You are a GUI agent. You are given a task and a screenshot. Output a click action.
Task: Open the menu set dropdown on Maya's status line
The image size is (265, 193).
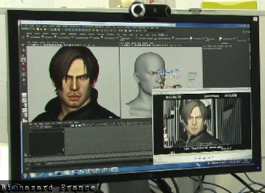[28, 29]
